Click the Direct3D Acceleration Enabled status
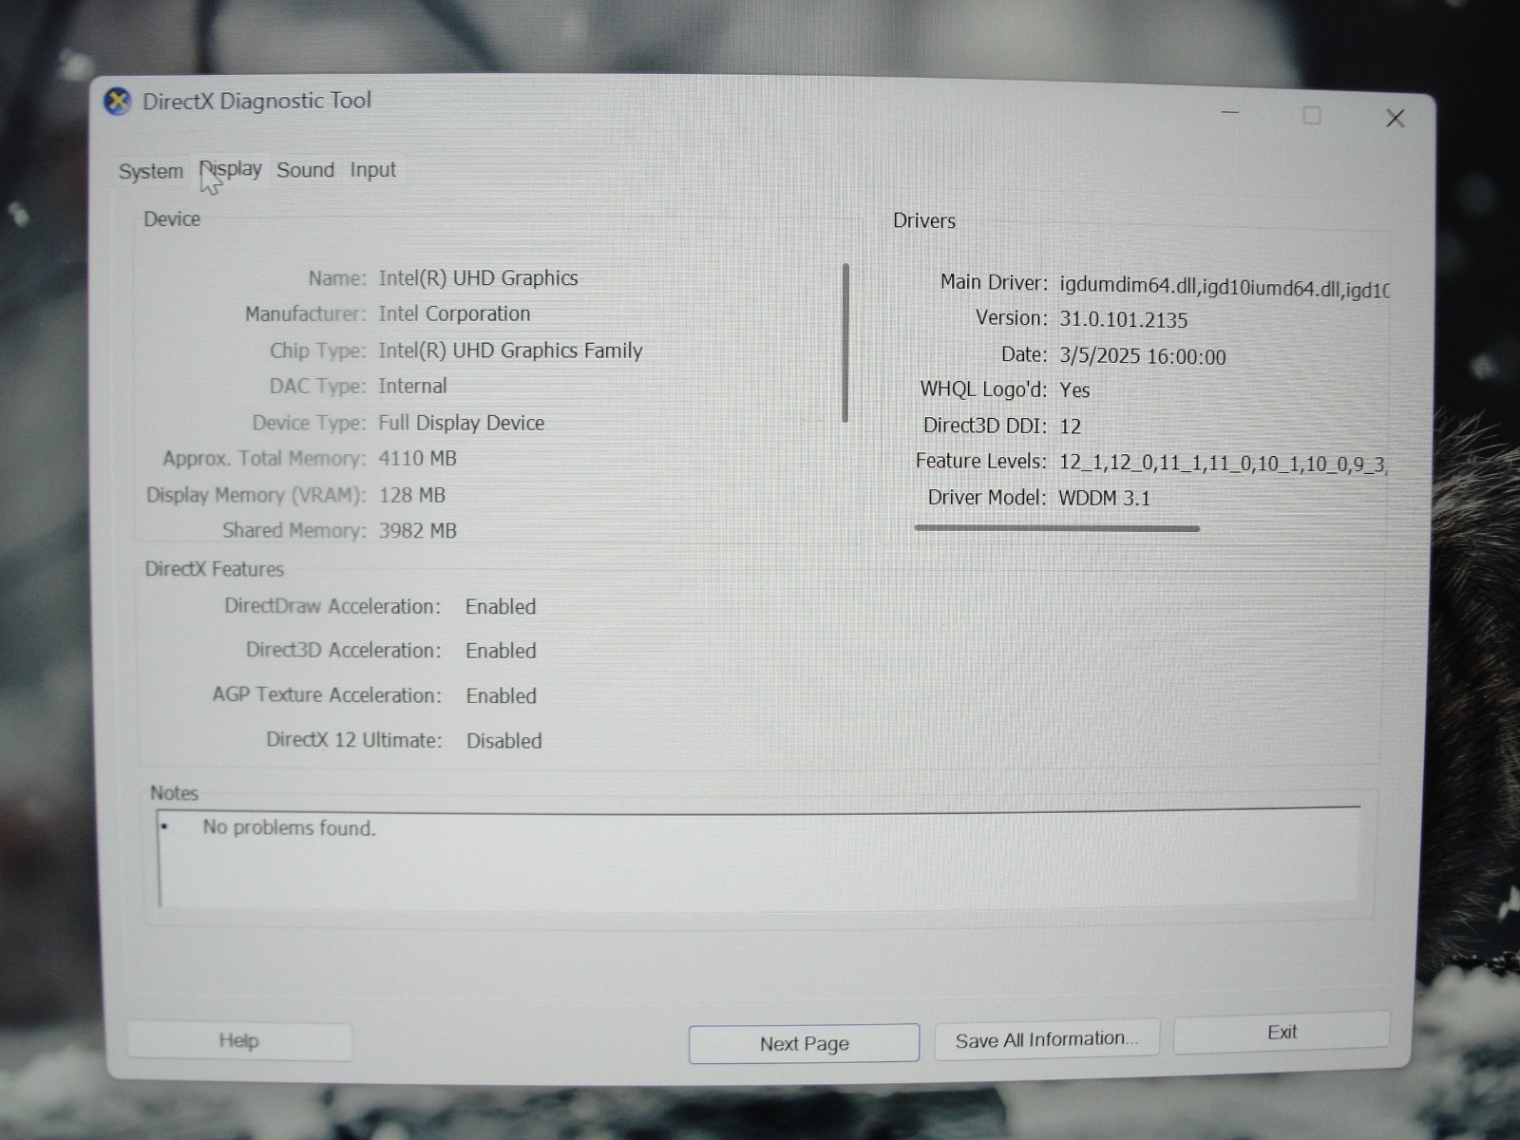 (x=501, y=651)
